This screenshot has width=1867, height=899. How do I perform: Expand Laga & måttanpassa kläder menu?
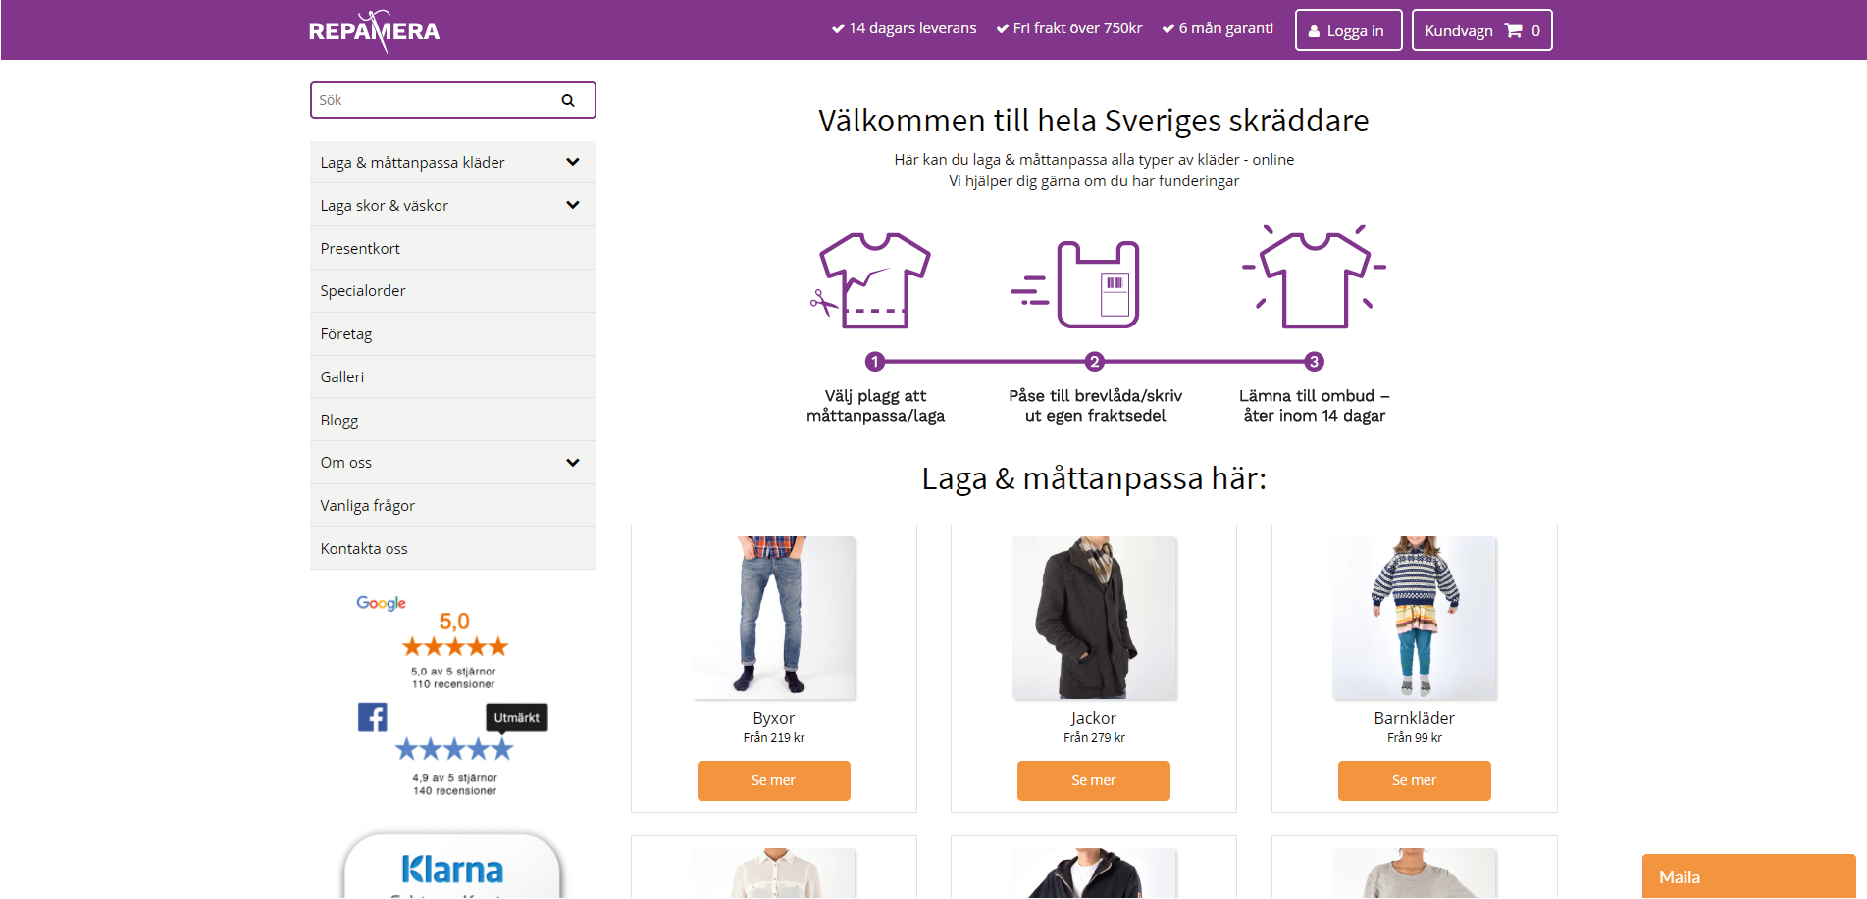[x=573, y=162]
